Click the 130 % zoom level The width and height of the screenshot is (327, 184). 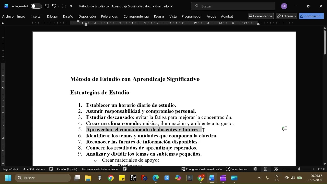point(321,169)
